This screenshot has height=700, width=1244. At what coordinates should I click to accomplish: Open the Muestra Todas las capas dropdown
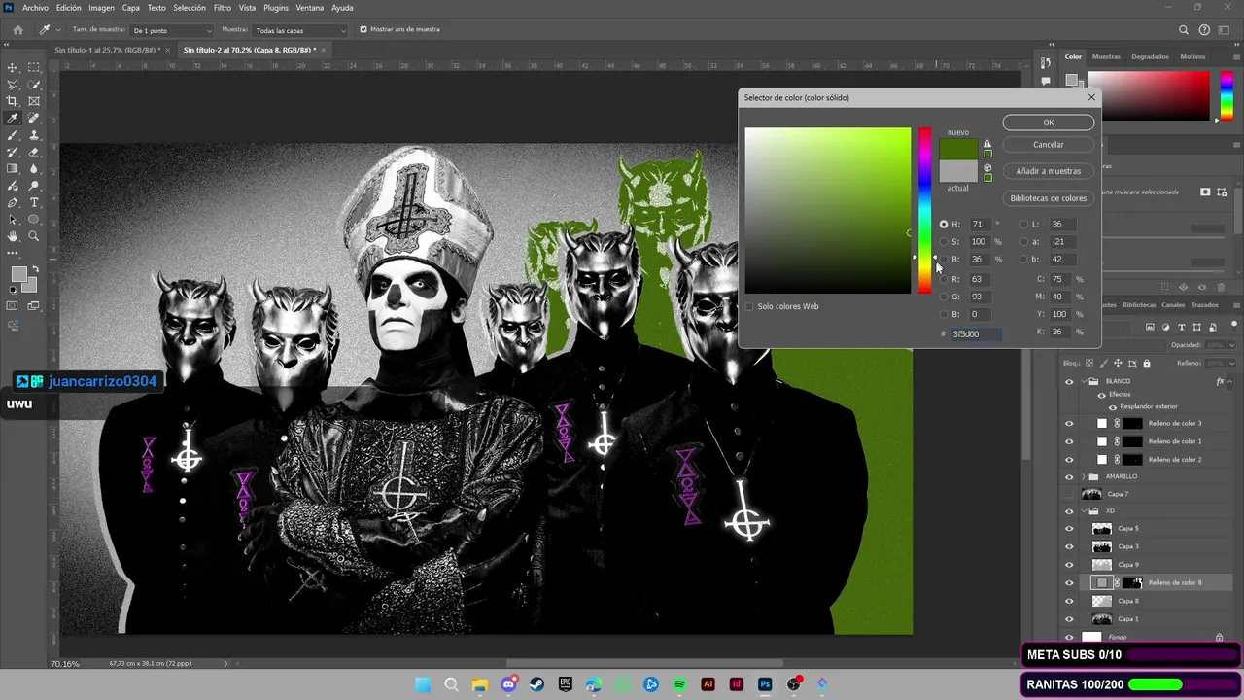coord(299,30)
